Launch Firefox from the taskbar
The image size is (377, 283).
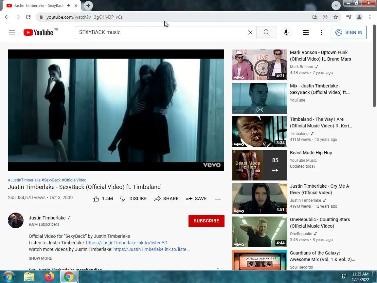pos(49,277)
